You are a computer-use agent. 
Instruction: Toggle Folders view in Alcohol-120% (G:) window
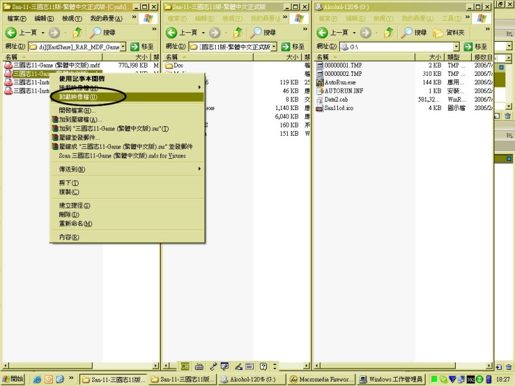(449, 33)
